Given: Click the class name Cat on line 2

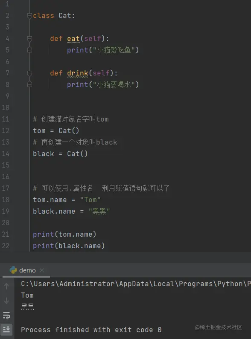Looking at the screenshot, I should tap(64, 16).
